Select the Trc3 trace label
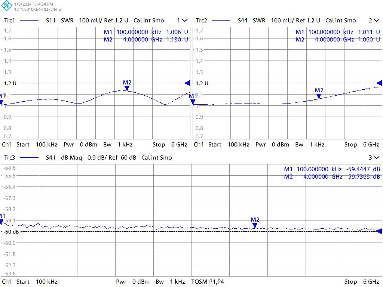 10,158
